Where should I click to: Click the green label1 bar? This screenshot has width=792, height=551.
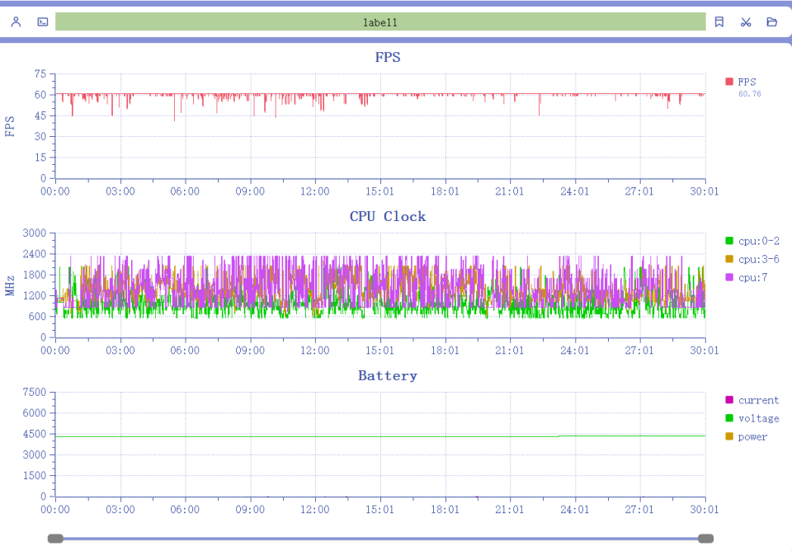pyautogui.click(x=380, y=21)
